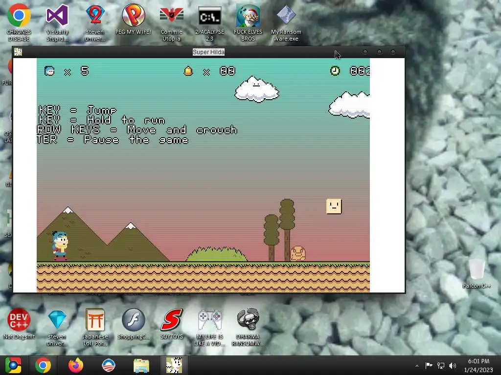This screenshot has height=375, width=501.
Task: Click the bell coin counter icon
Action: [188, 71]
